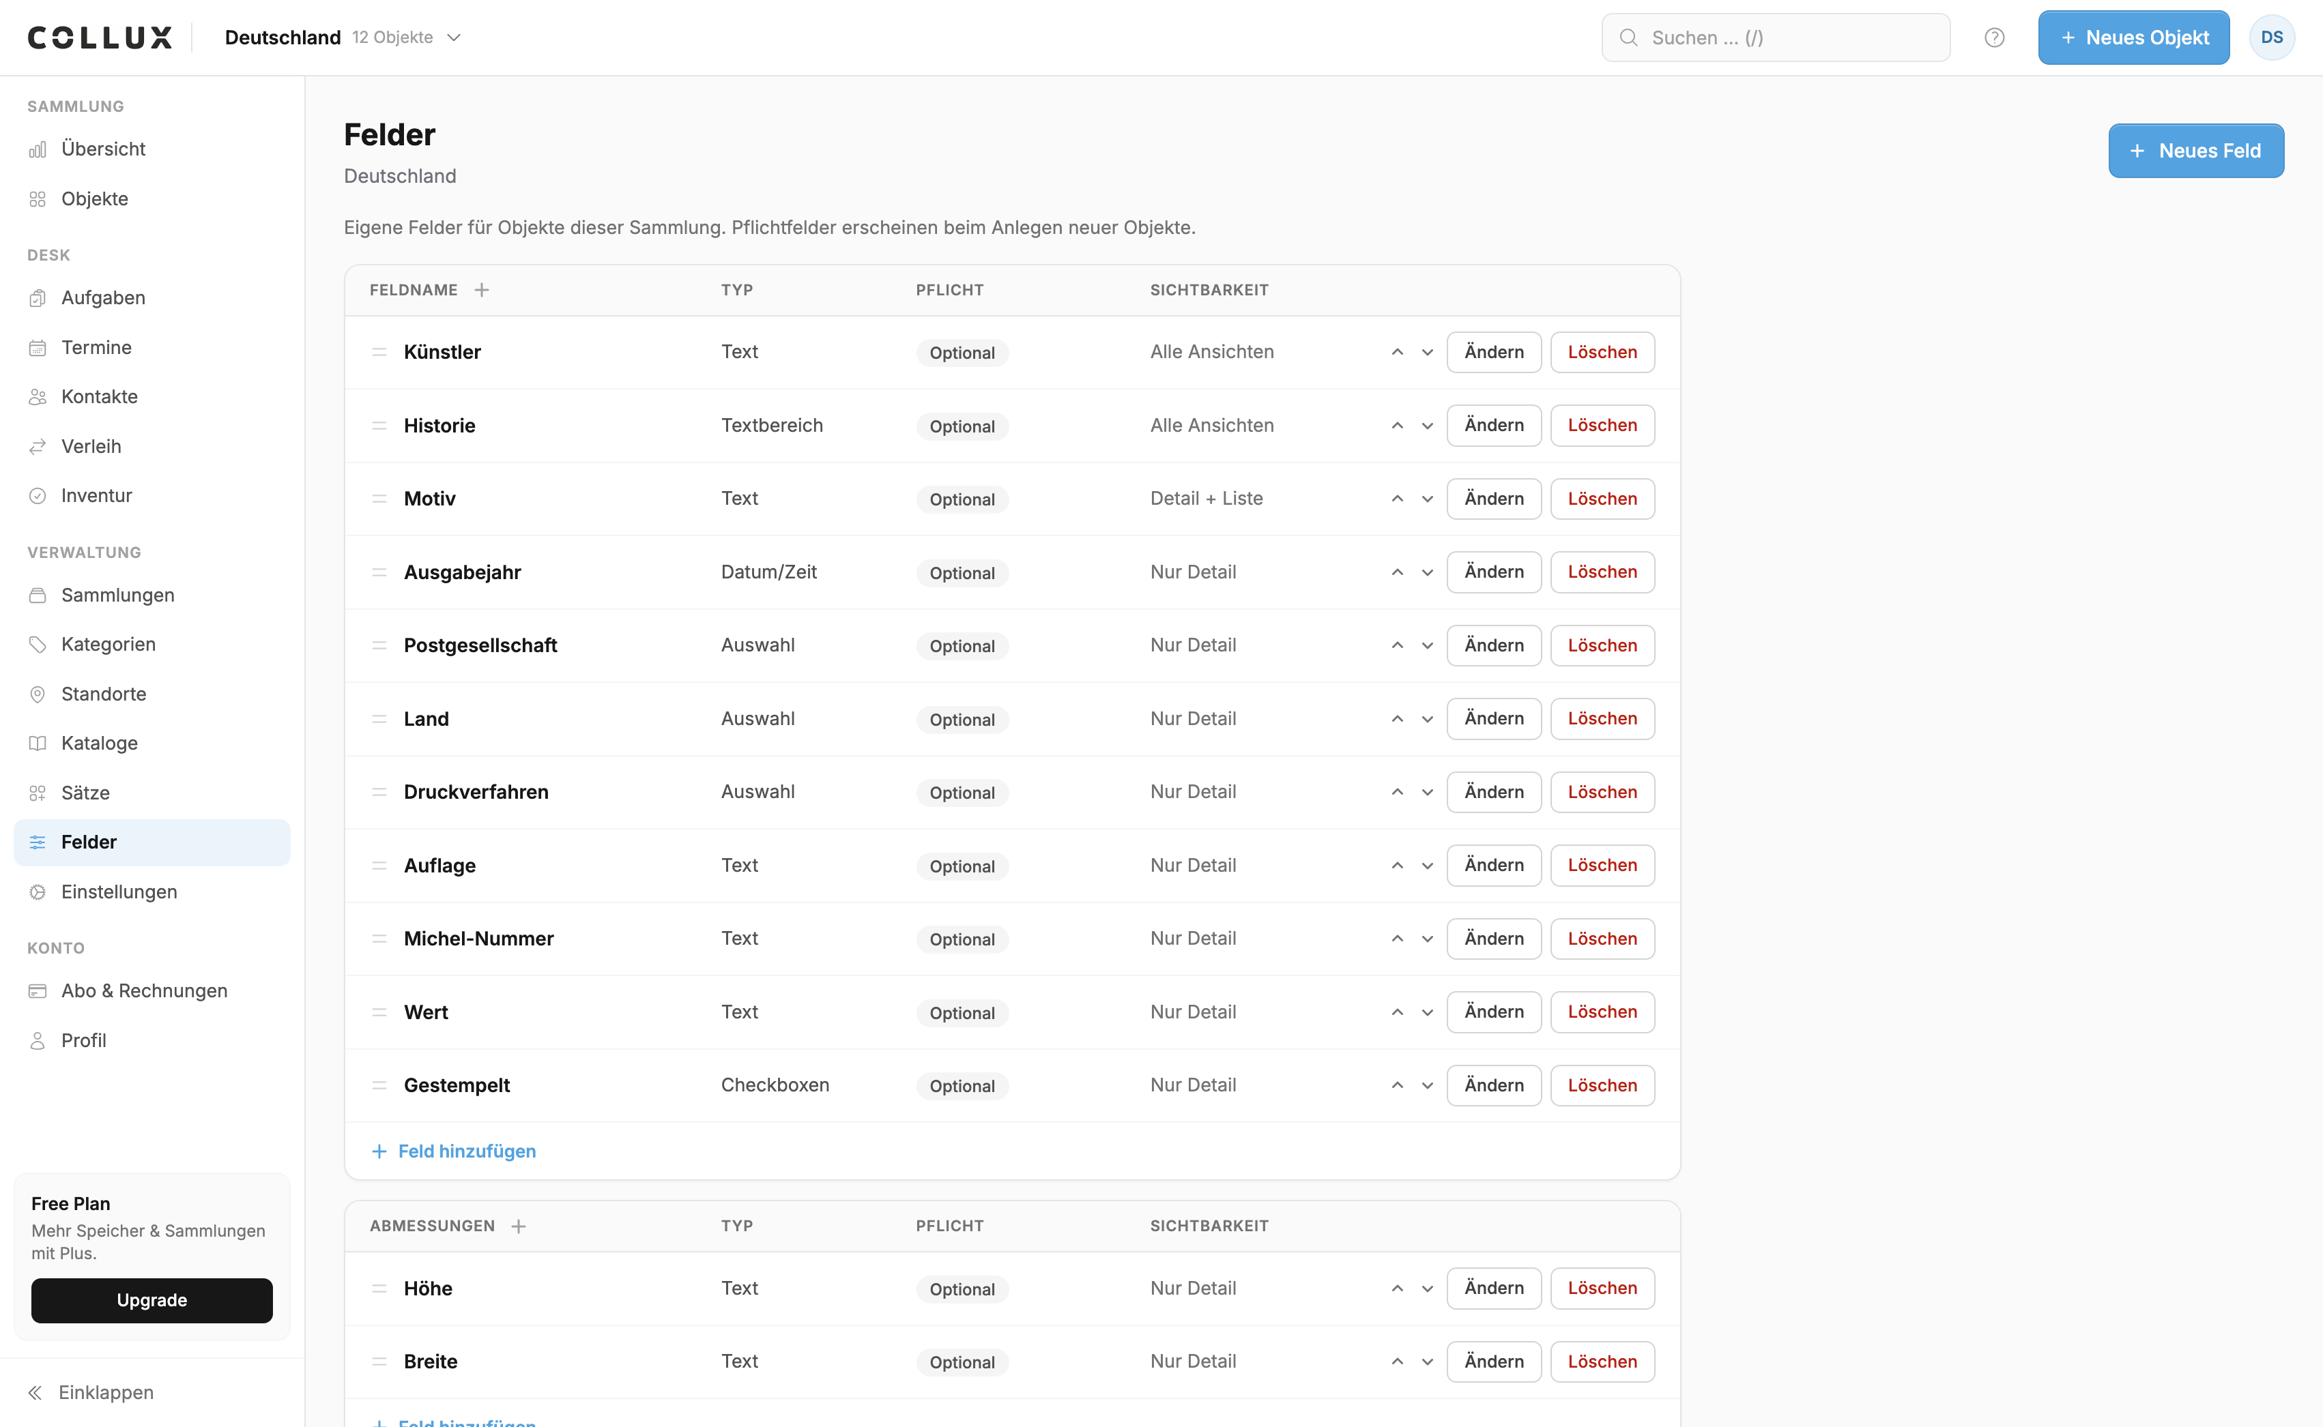This screenshot has height=1427, width=2323.
Task: Open Profil in the sidebar
Action: (152, 1040)
